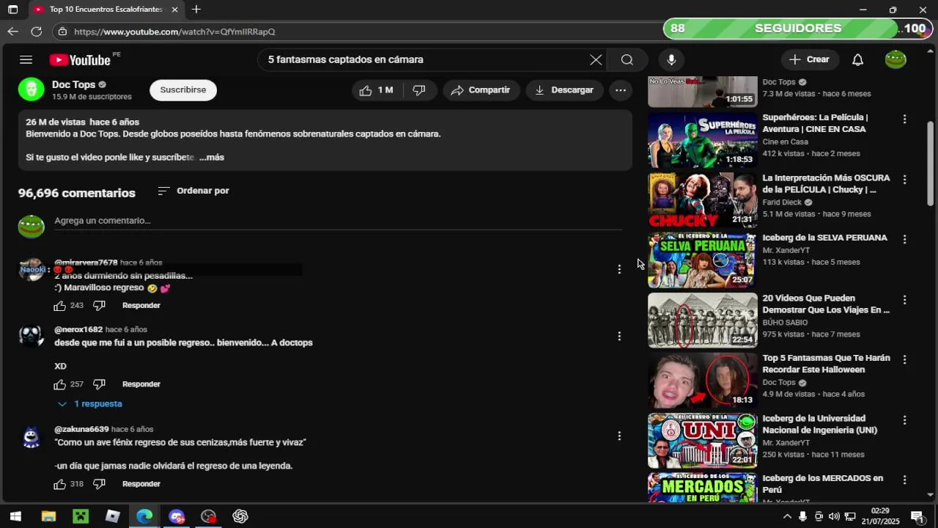Play 20 Videos Viajes thumbnail
938x528 pixels.
point(702,320)
